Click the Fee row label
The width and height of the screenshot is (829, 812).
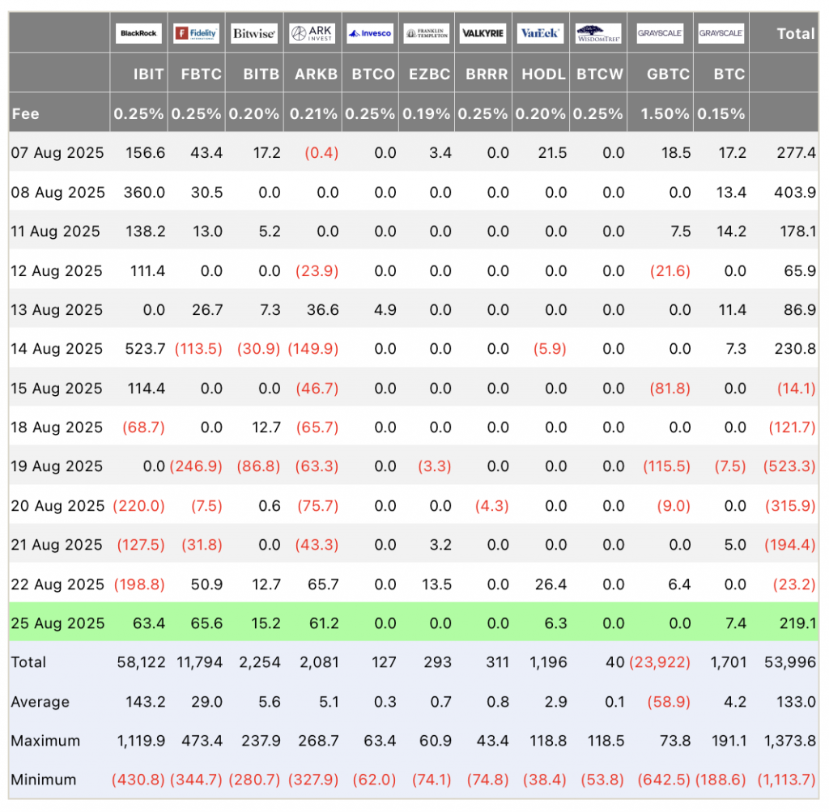pyautogui.click(x=25, y=114)
